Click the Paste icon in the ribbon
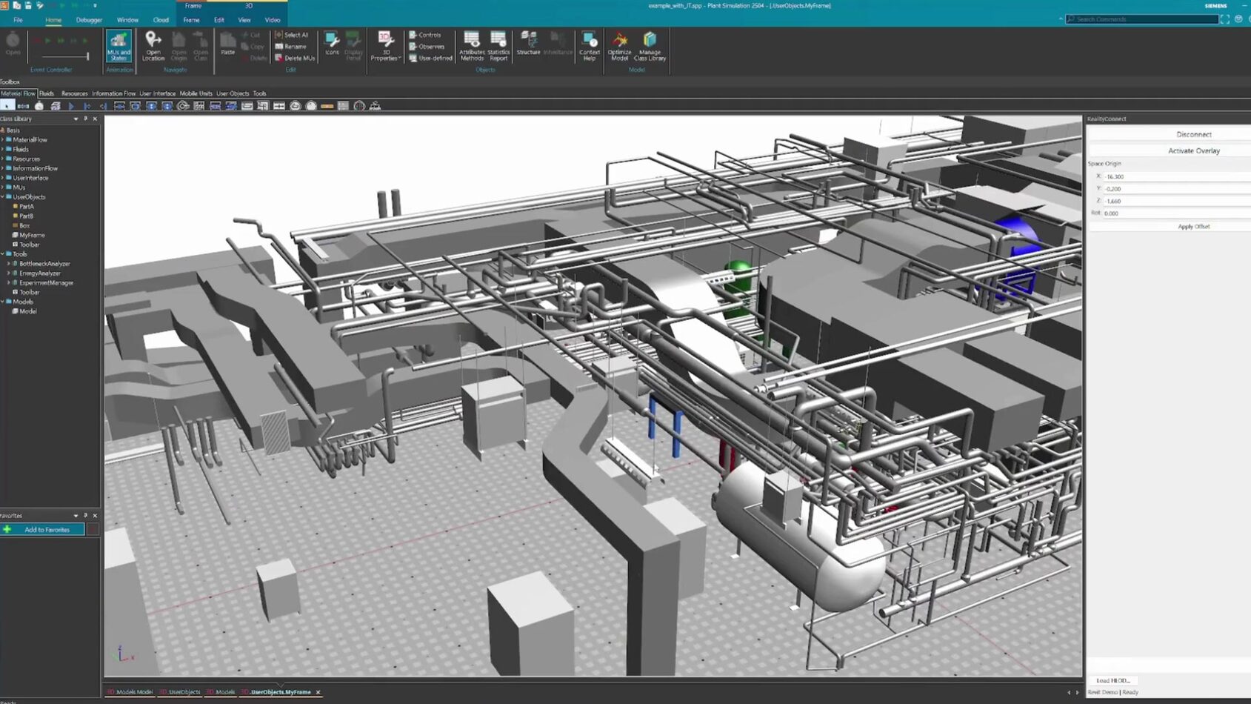Screen dimensions: 1251x704 pyautogui.click(x=227, y=44)
